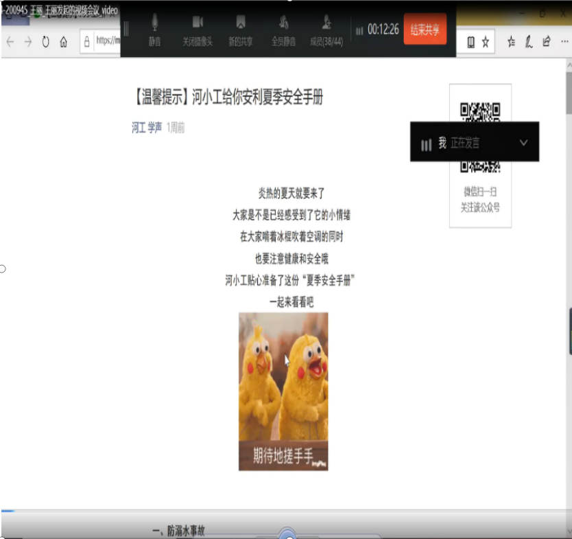
Task: Select the Make a Web Note pen icon
Action: pyautogui.click(x=527, y=41)
